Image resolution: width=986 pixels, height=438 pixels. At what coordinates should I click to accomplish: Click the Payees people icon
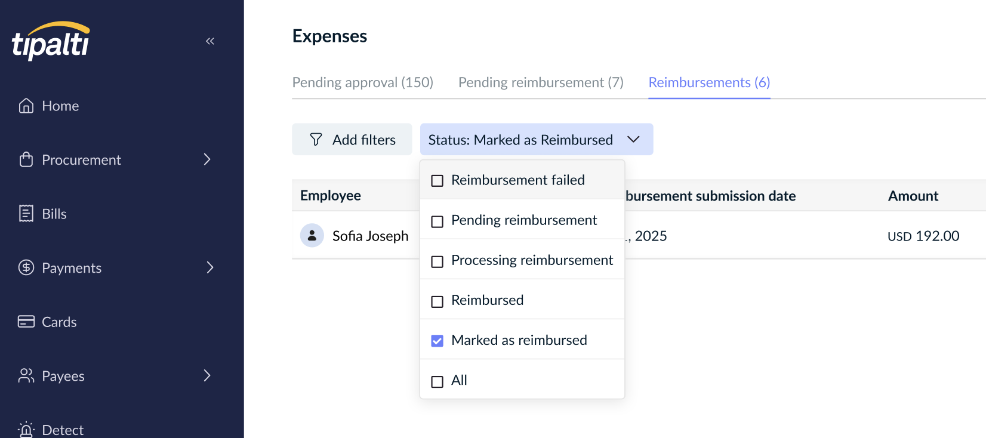(26, 375)
